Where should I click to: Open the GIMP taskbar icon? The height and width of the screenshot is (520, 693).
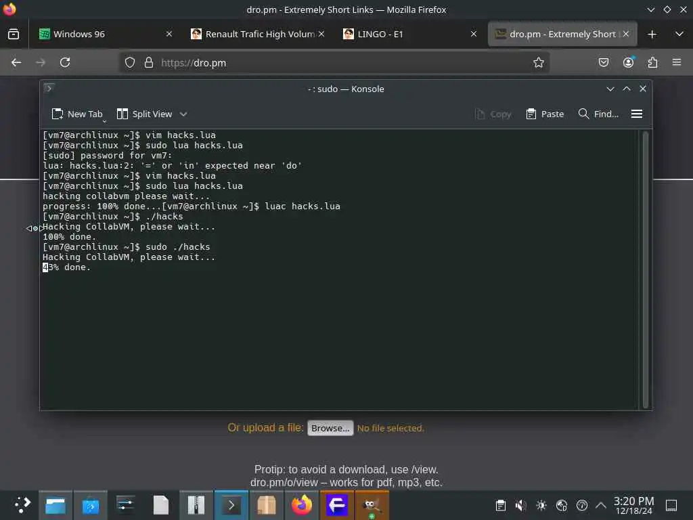click(x=372, y=505)
